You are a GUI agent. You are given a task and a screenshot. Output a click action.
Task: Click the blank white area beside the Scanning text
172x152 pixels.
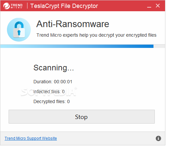click(116, 68)
